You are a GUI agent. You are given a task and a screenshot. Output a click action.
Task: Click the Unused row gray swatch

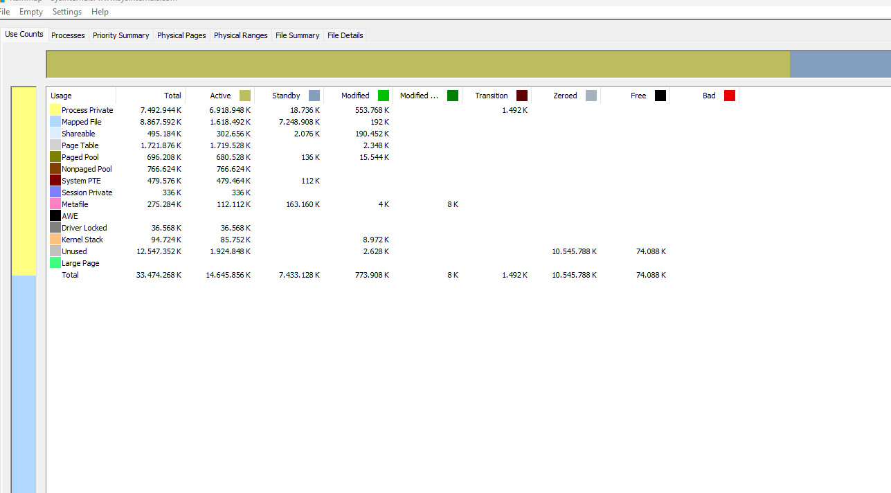click(x=55, y=251)
